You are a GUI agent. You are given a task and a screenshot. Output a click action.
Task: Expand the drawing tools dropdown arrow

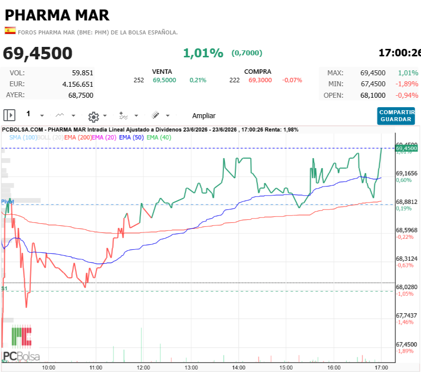click(x=168, y=116)
